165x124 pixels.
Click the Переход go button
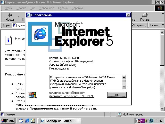pyautogui.click(x=139, y=25)
